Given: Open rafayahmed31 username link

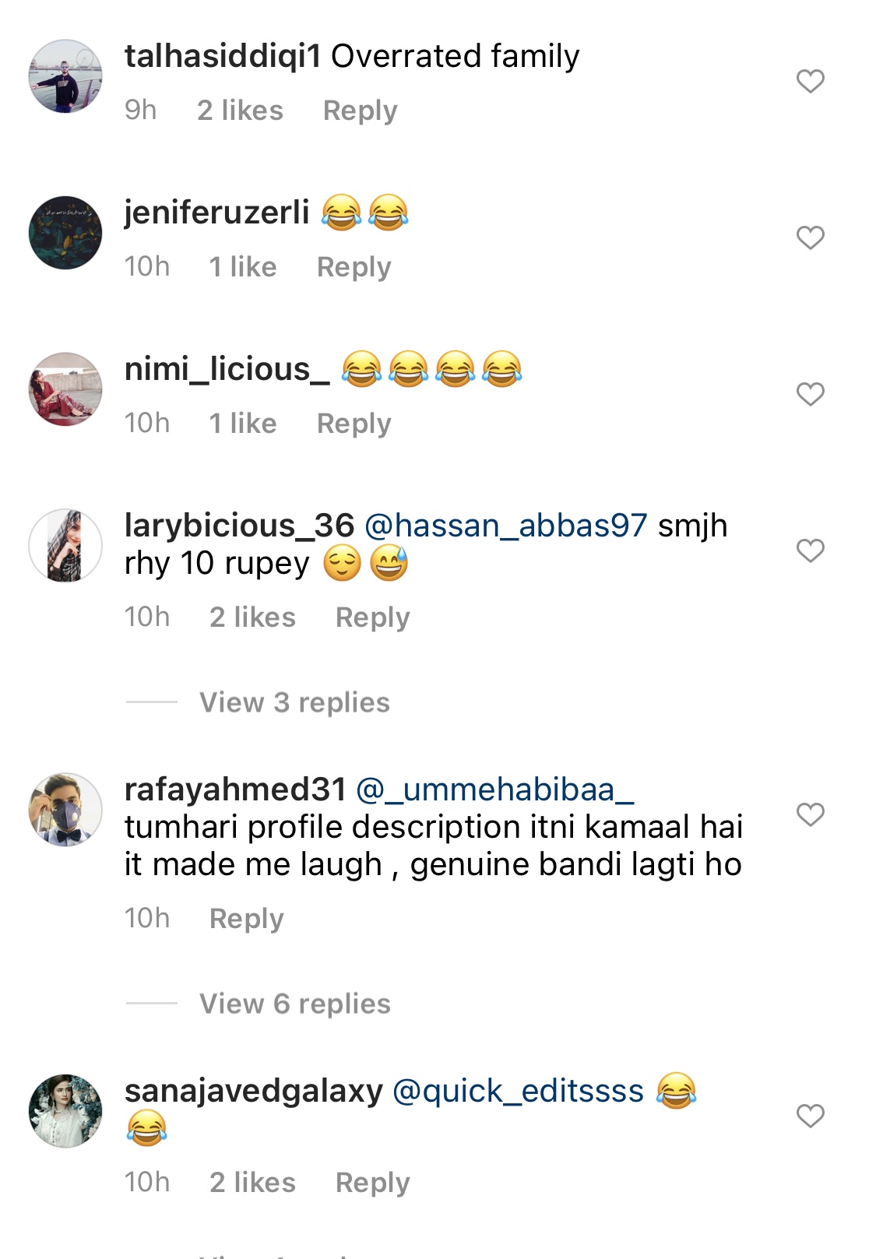Looking at the screenshot, I should tap(234, 790).
